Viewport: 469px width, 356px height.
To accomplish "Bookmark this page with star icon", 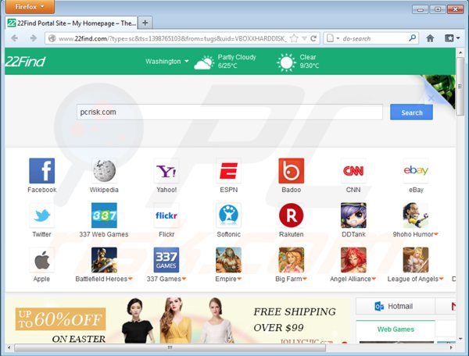I will click(295, 38).
